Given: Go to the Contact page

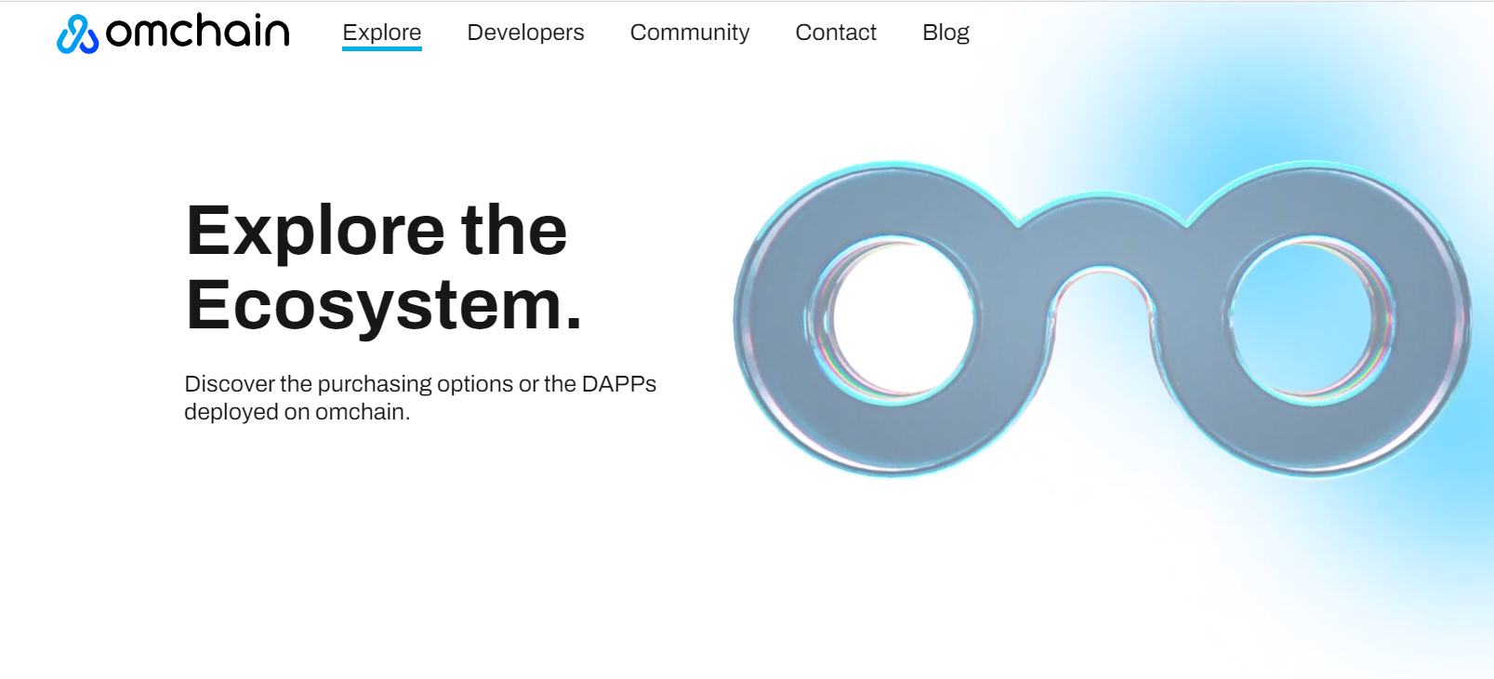Looking at the screenshot, I should pos(836,33).
